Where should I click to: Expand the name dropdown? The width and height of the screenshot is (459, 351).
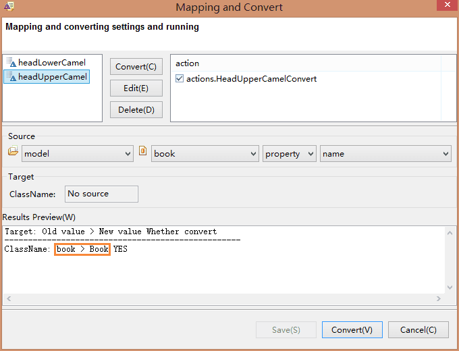coord(385,153)
